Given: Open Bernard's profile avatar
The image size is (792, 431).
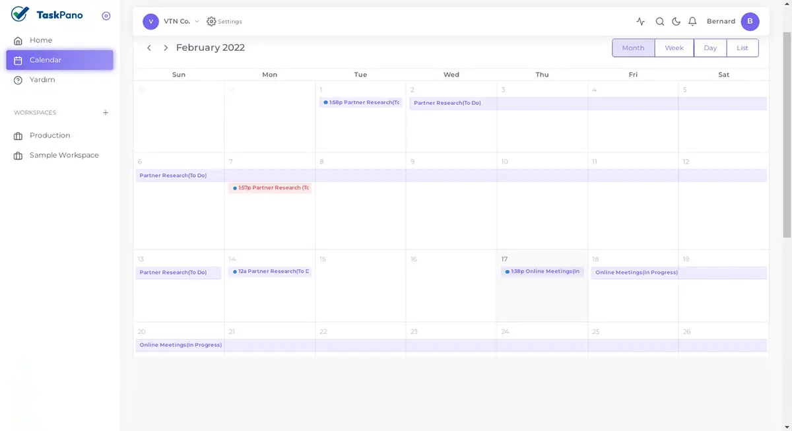Looking at the screenshot, I should click(x=750, y=22).
